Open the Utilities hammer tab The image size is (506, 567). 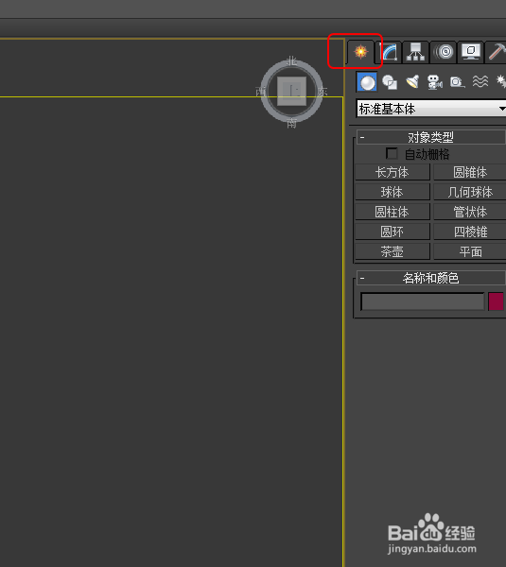pos(496,52)
